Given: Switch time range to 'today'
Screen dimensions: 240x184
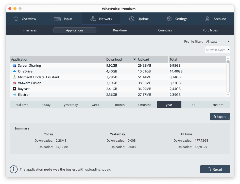Looking at the screenshot, I should pos(46,105).
